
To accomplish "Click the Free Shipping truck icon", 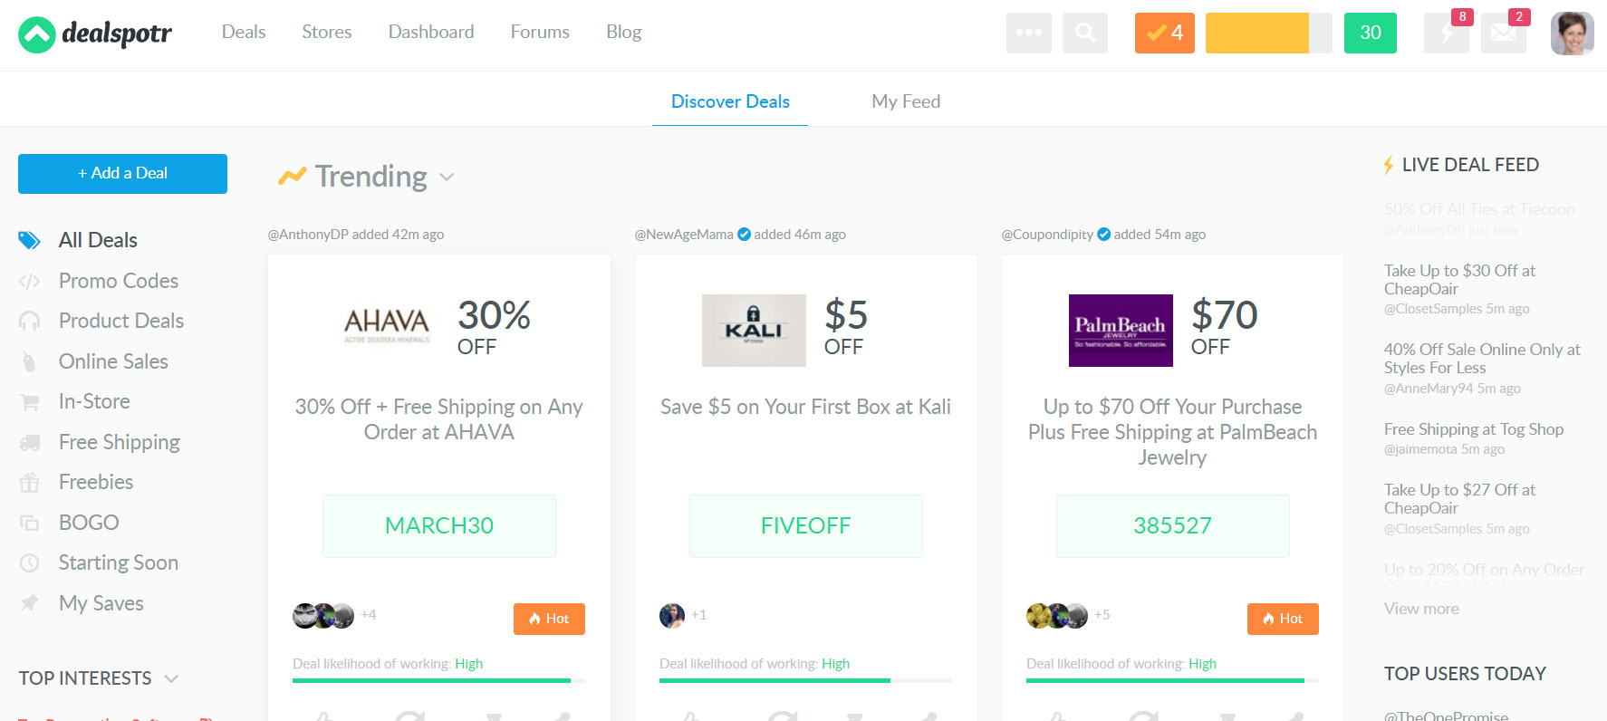I will (30, 443).
